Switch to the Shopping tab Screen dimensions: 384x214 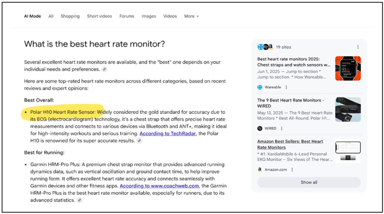coord(70,16)
